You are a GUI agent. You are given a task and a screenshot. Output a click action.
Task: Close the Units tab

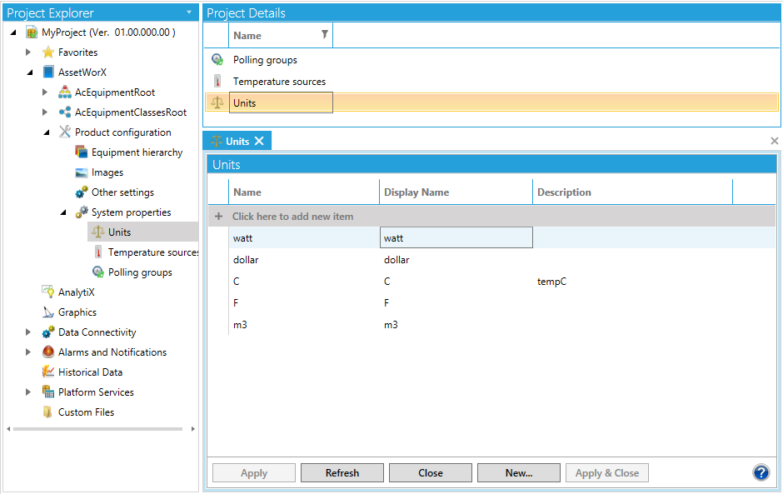pos(259,142)
